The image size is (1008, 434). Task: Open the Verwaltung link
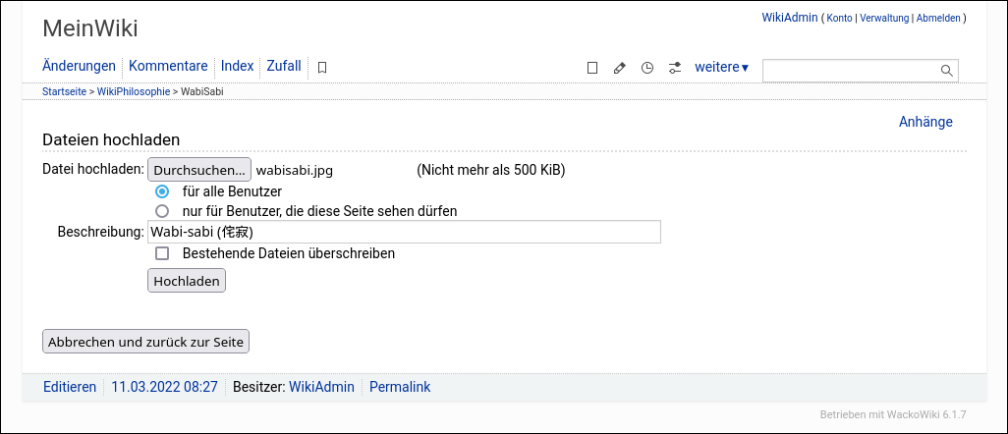(884, 18)
